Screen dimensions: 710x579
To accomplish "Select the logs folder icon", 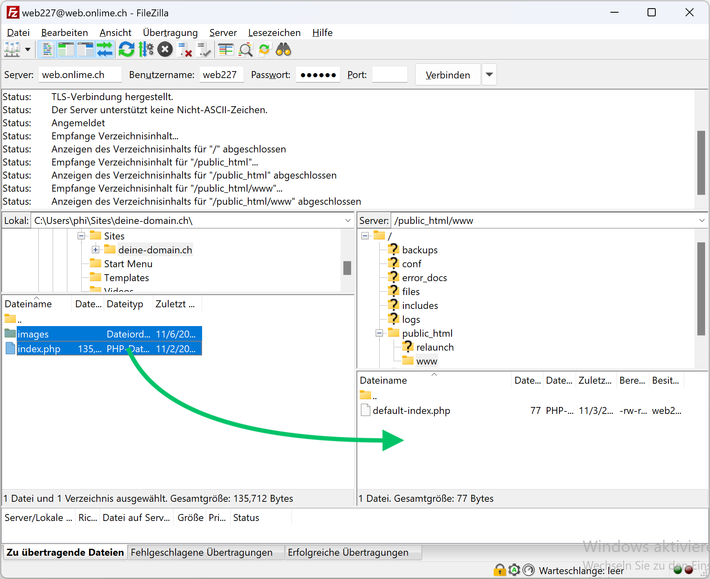I will coord(394,319).
